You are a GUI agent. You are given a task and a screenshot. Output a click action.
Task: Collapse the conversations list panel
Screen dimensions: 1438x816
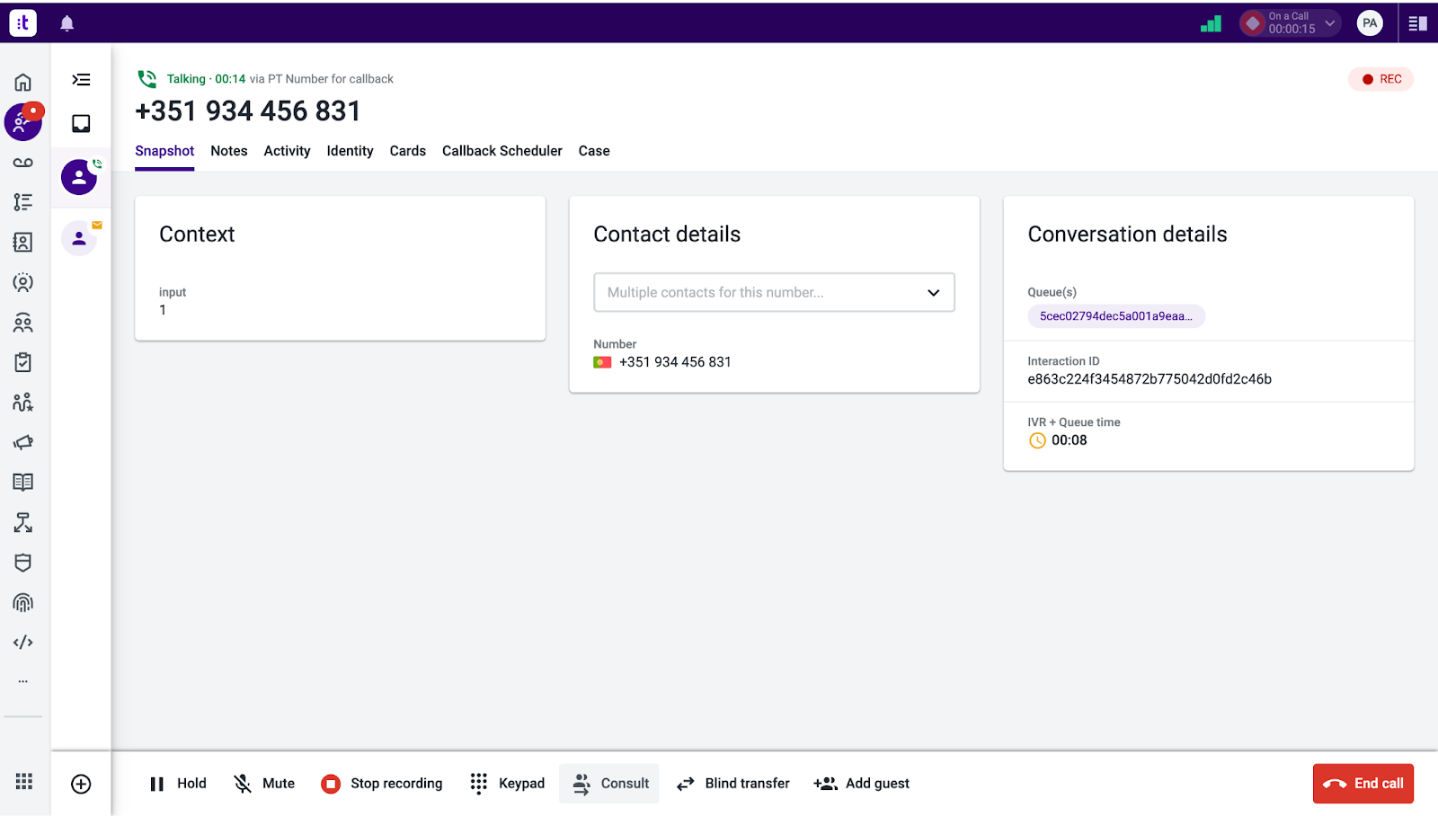coord(81,80)
